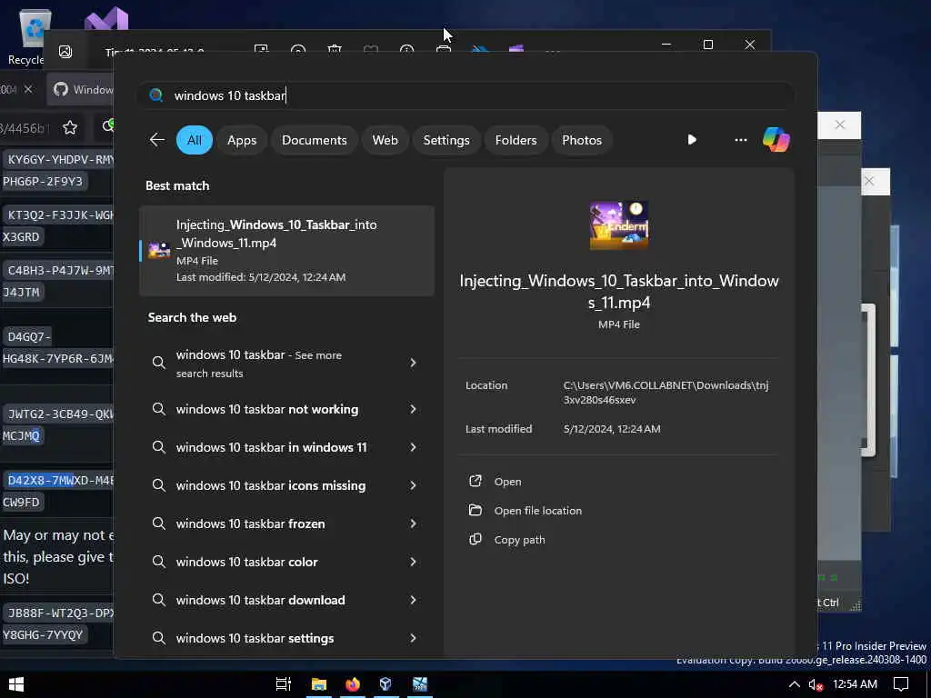
Task: Click the muted volume tray icon
Action: 816,684
